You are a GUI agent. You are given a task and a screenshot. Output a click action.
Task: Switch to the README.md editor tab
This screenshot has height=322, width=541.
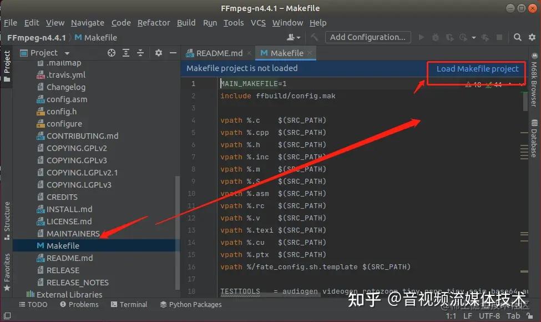pos(218,52)
